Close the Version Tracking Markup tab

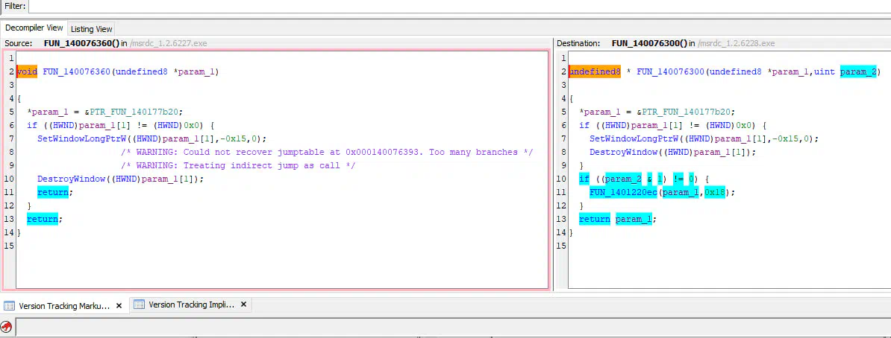[119, 306]
